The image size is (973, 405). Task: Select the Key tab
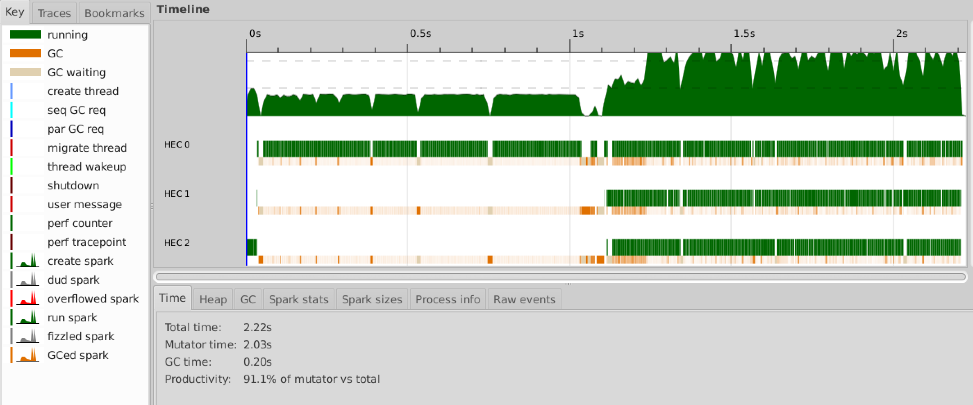pos(15,12)
